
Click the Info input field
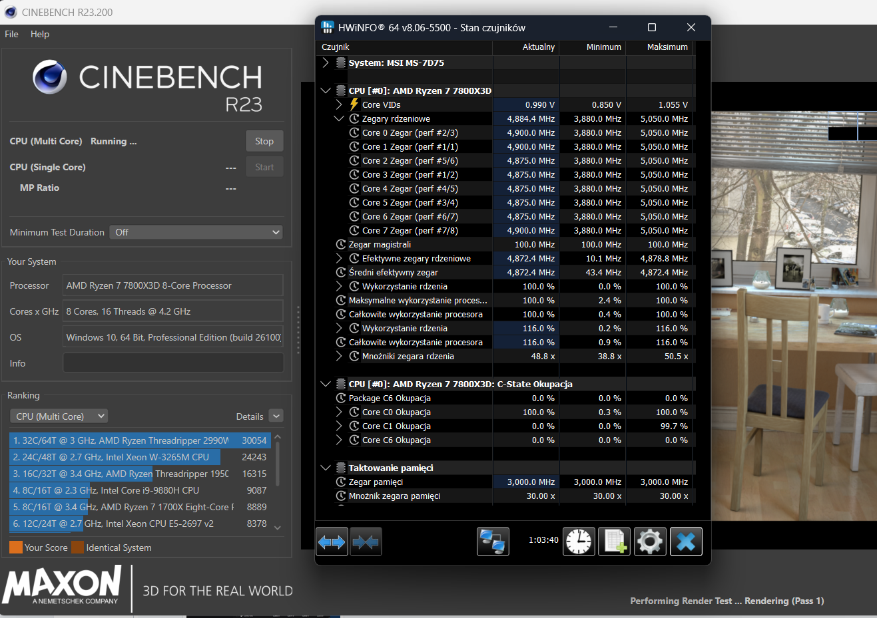173,363
